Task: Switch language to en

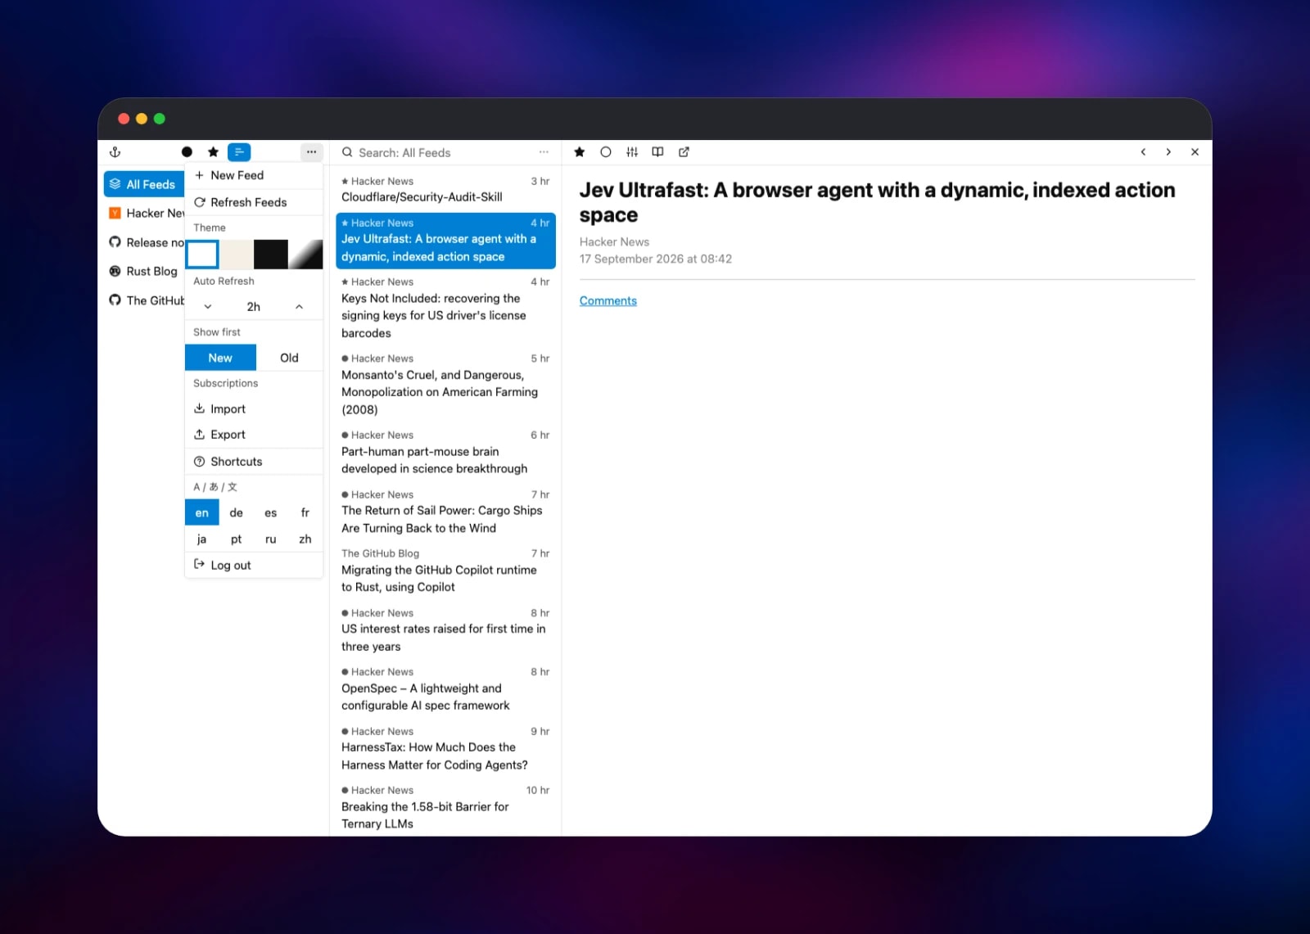Action: [x=202, y=513]
